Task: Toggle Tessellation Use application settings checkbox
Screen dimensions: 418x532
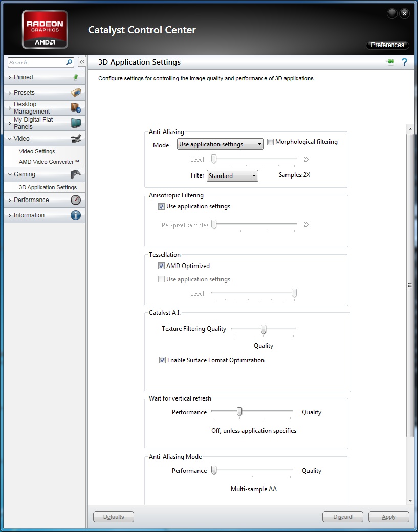Action: click(x=162, y=279)
